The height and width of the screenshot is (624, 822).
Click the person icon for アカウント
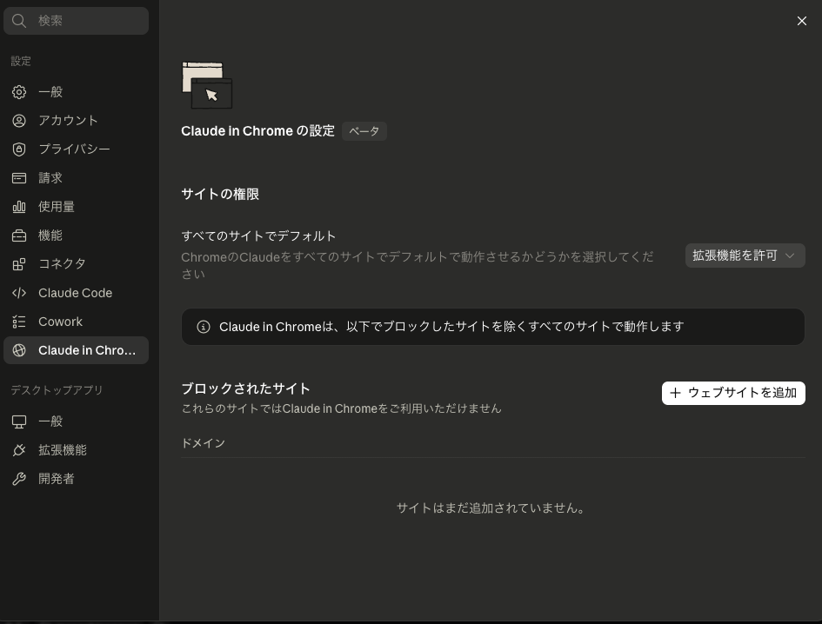pyautogui.click(x=19, y=121)
